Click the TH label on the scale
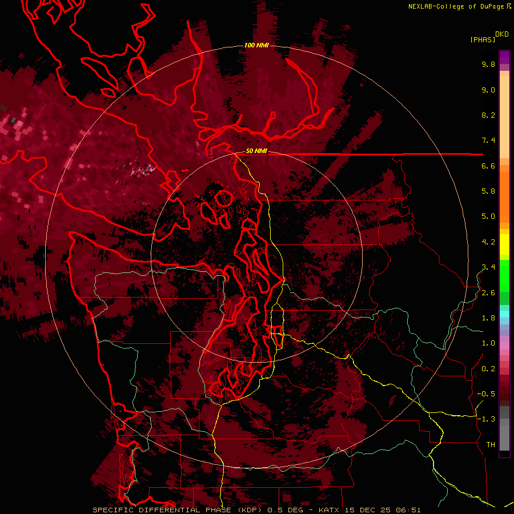 pyautogui.click(x=491, y=445)
